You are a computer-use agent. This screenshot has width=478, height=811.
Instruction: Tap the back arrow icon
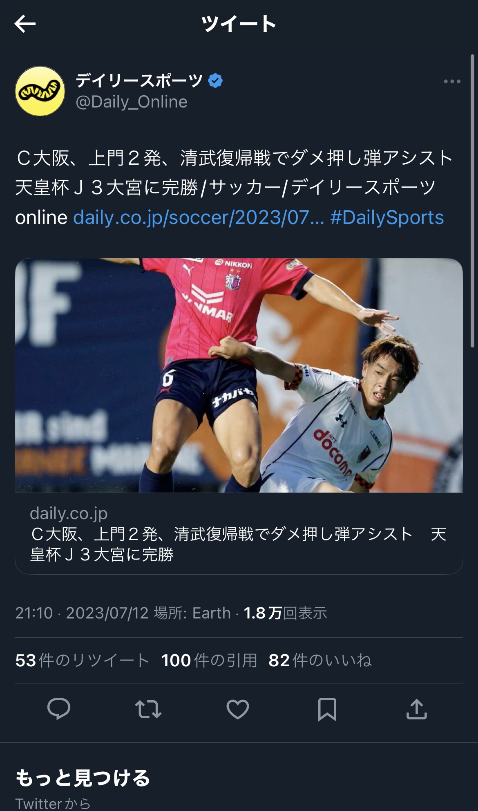pyautogui.click(x=25, y=24)
